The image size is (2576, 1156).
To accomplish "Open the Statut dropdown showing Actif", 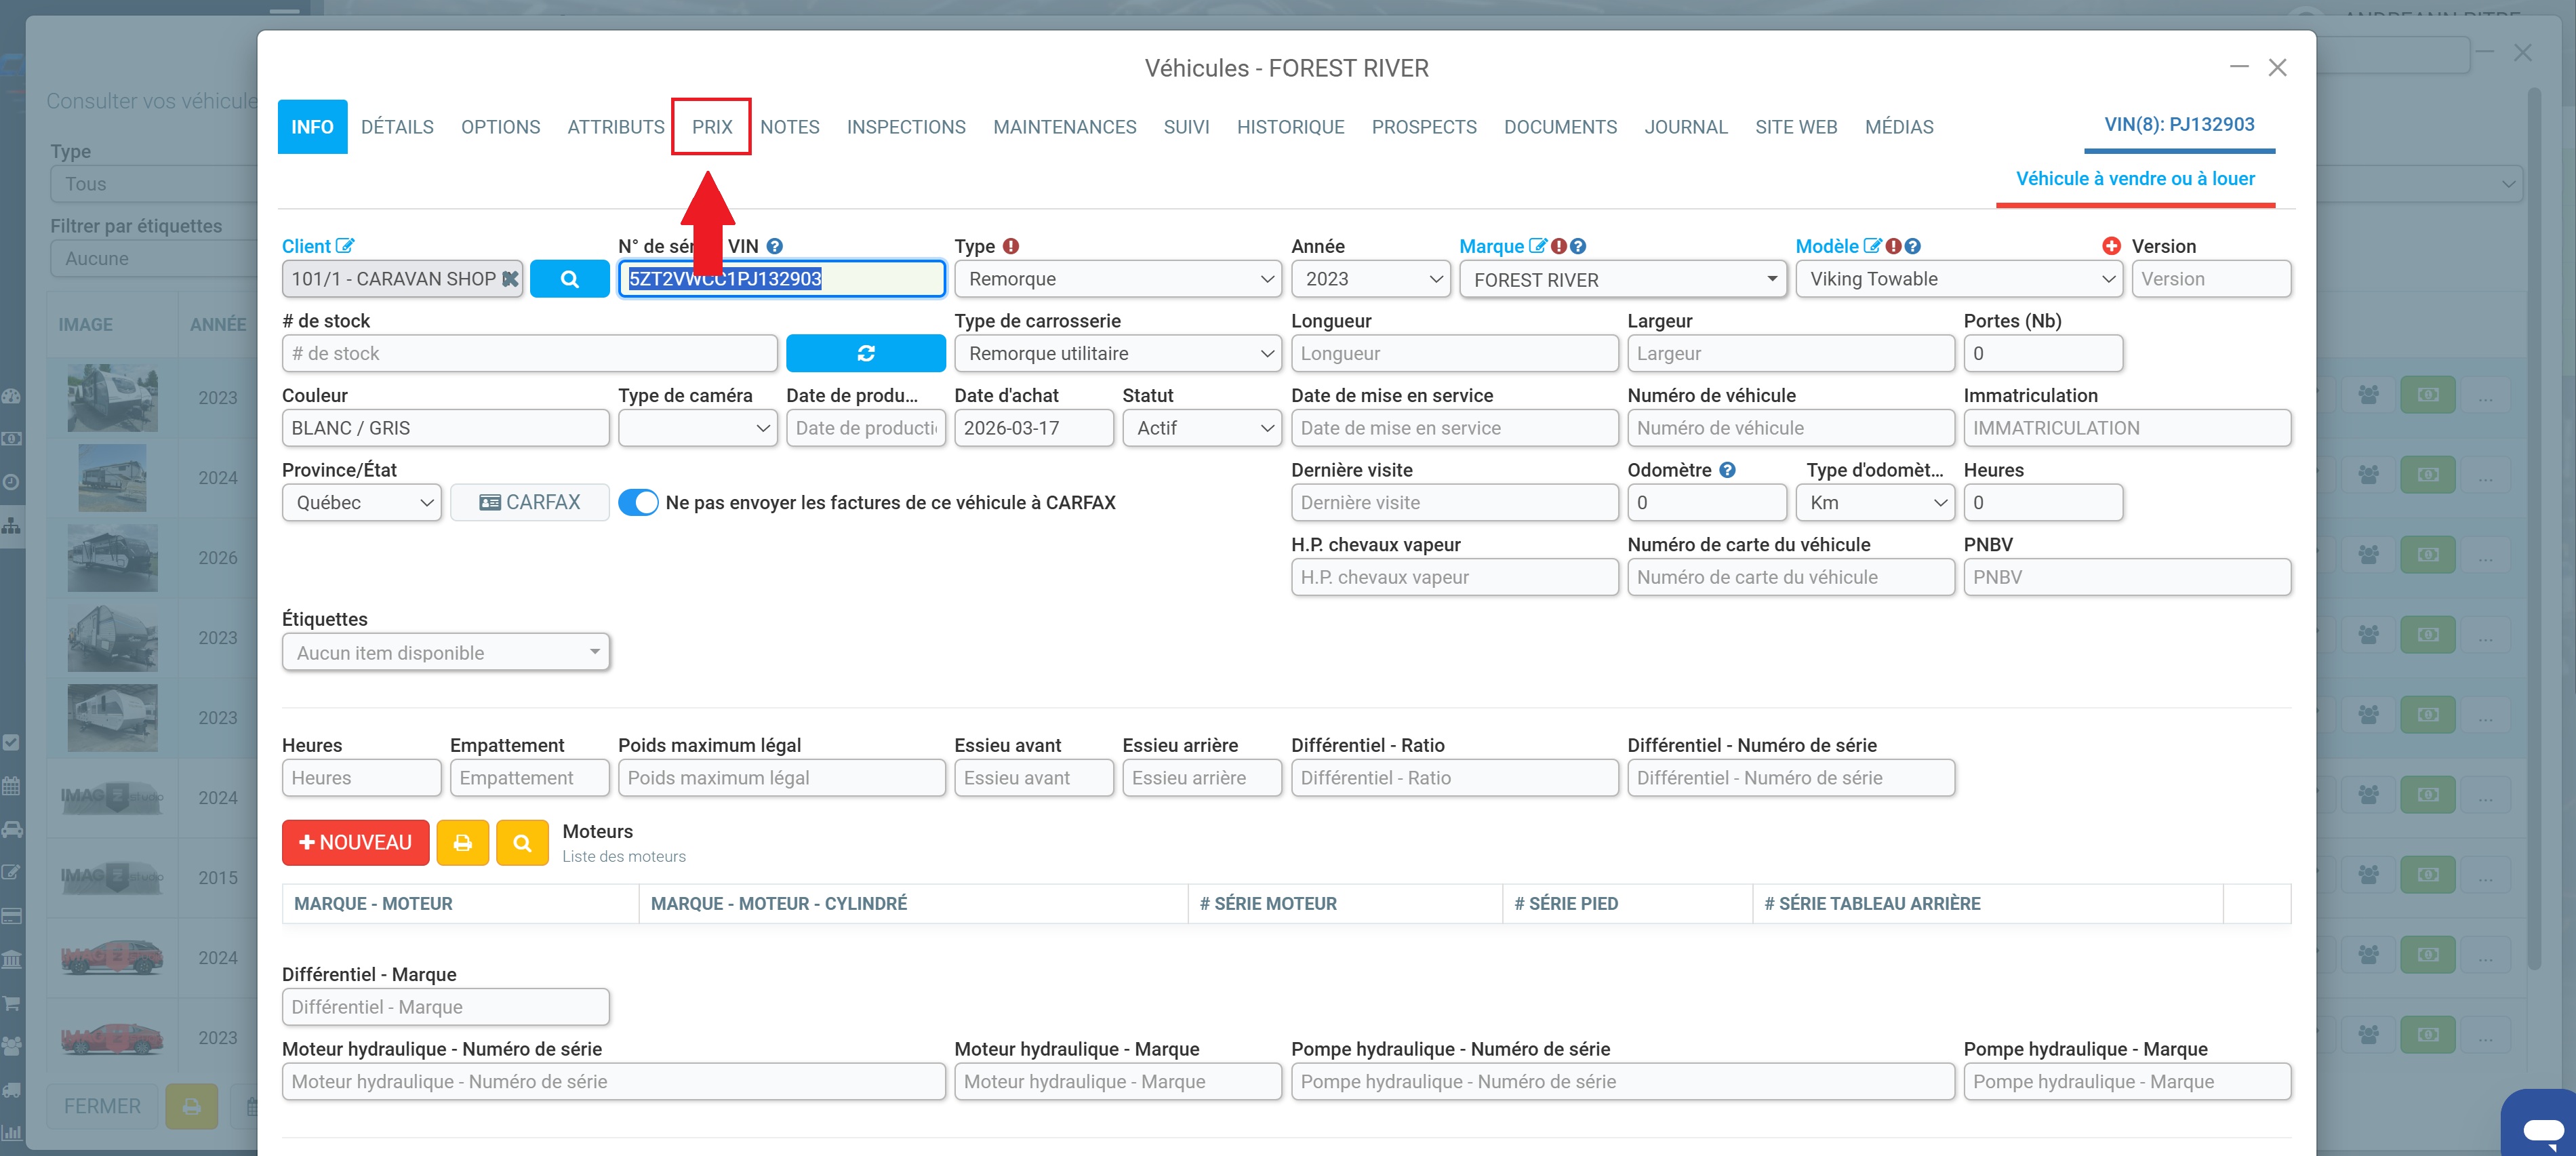I will 1202,428.
